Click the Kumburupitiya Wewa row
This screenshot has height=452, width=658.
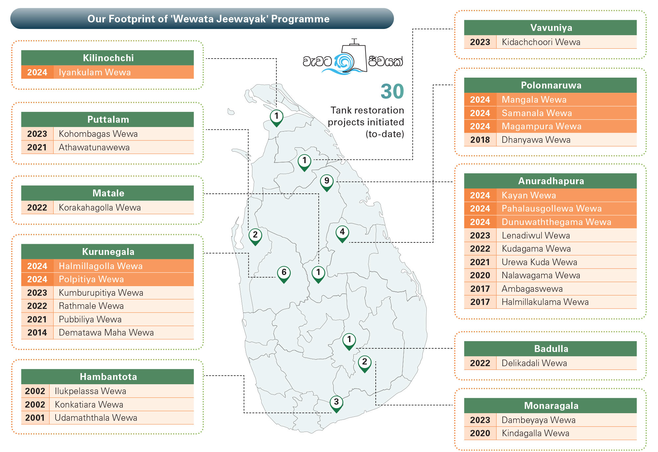(x=108, y=293)
